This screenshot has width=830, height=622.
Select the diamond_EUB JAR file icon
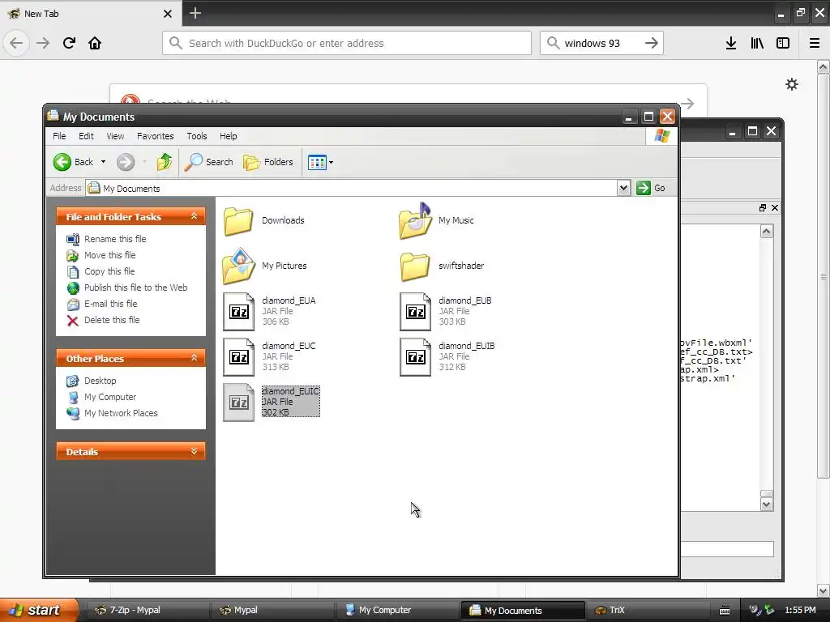tap(416, 312)
